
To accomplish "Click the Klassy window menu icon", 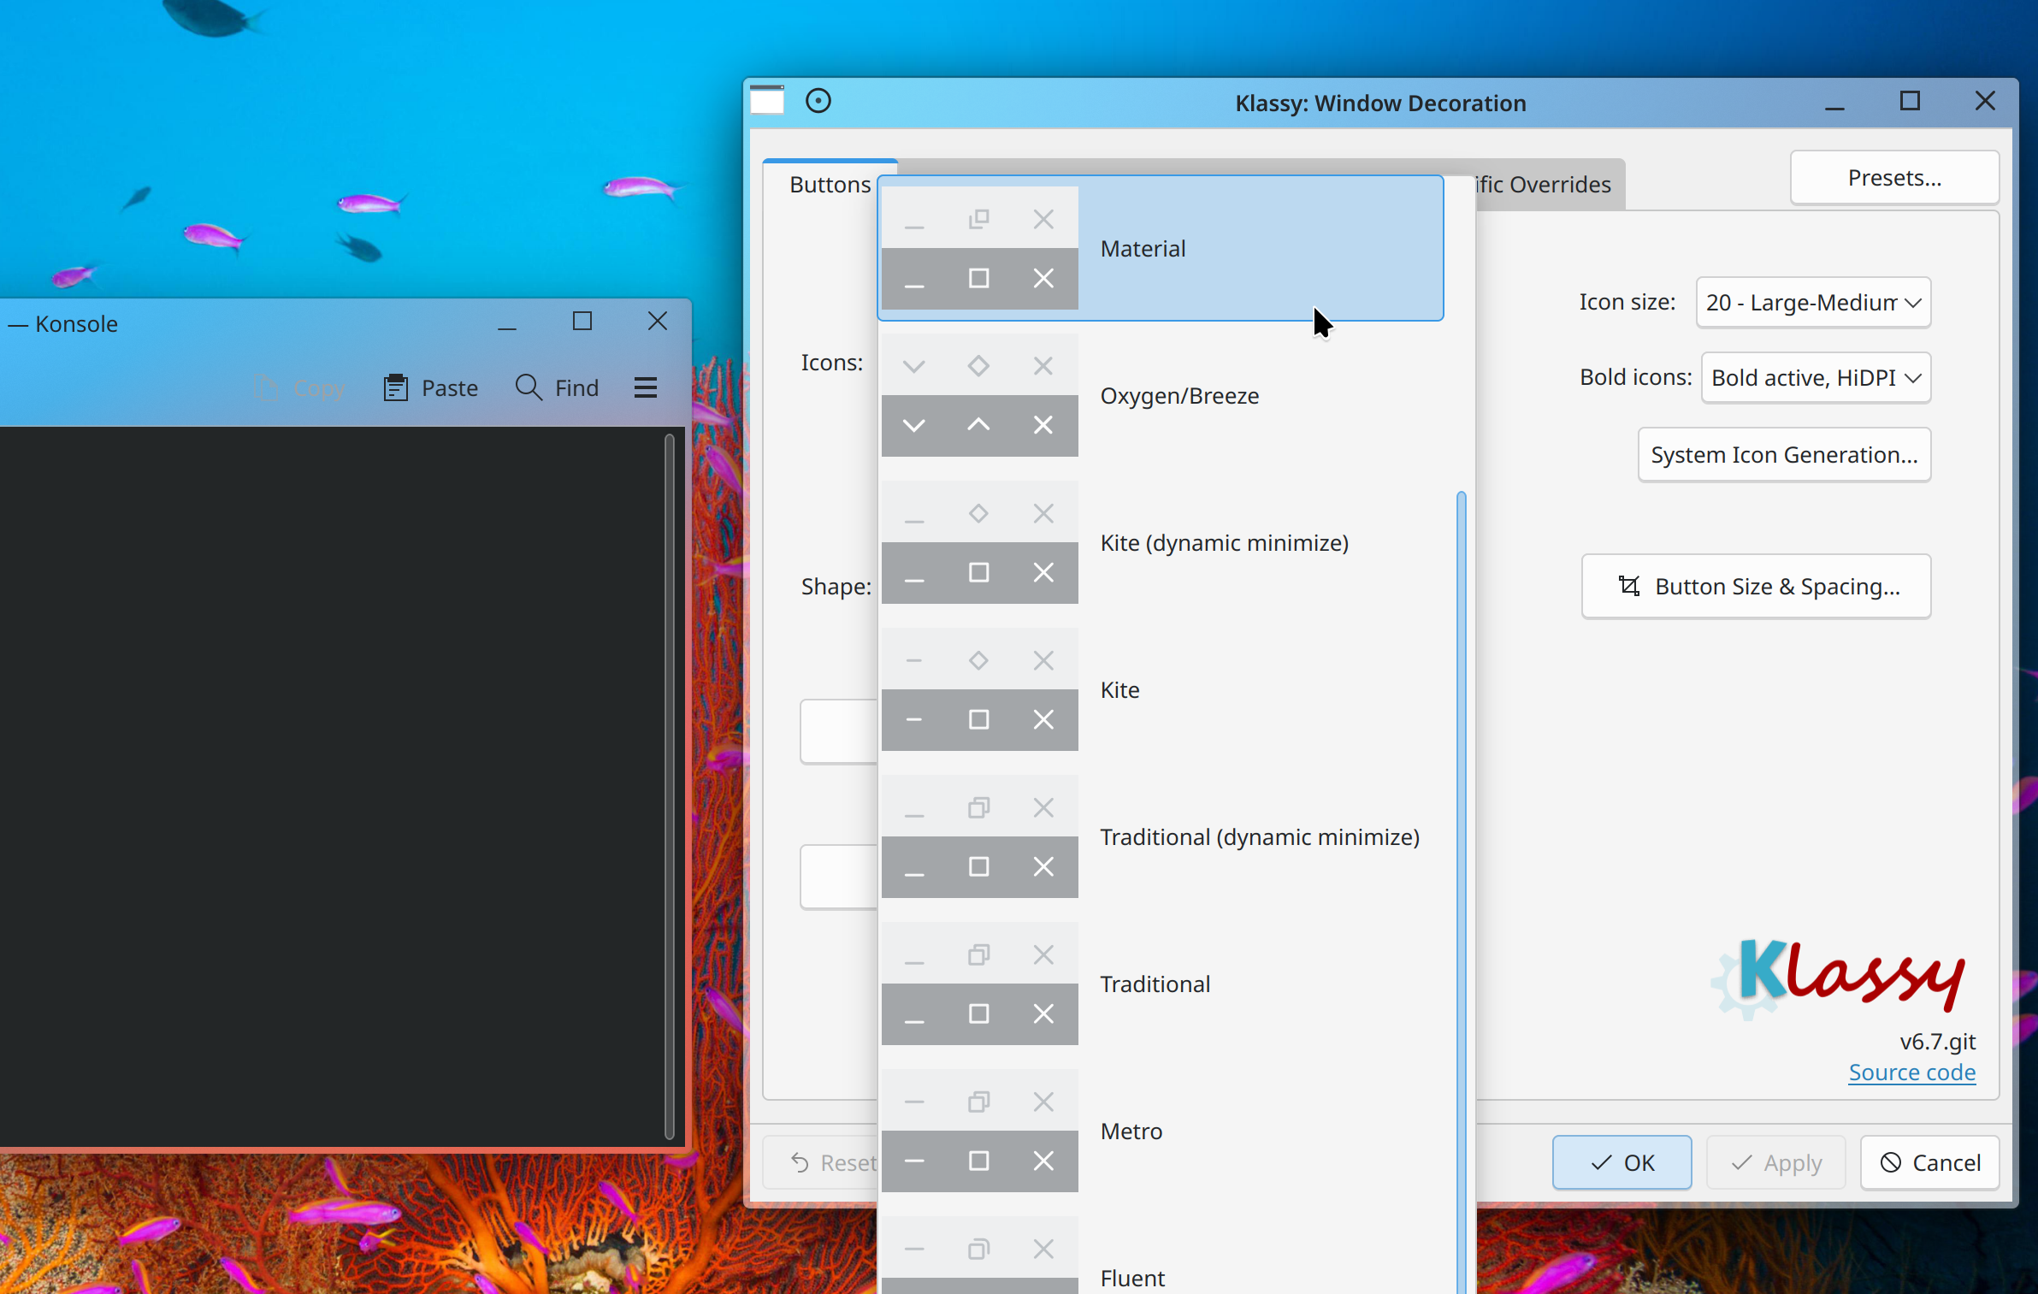I will (x=767, y=100).
